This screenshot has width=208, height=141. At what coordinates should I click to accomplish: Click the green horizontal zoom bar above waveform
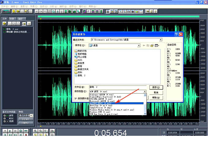119,17
